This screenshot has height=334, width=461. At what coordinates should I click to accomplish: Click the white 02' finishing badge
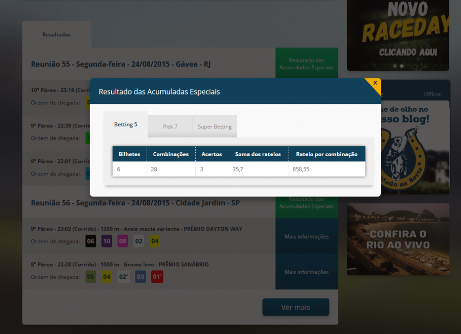(123, 277)
